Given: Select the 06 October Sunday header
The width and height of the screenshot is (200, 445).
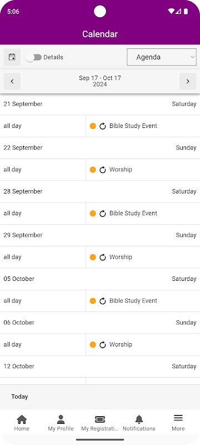Looking at the screenshot, I should pos(100,323).
